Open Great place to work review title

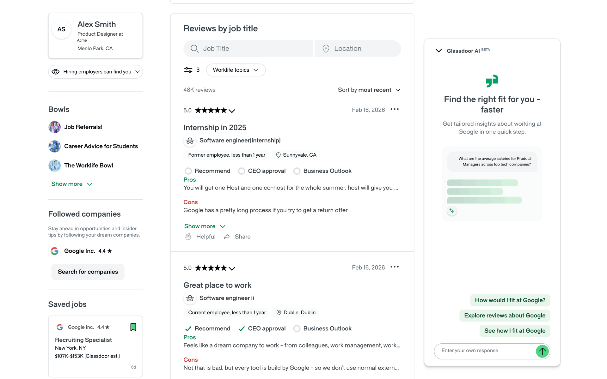click(x=218, y=285)
